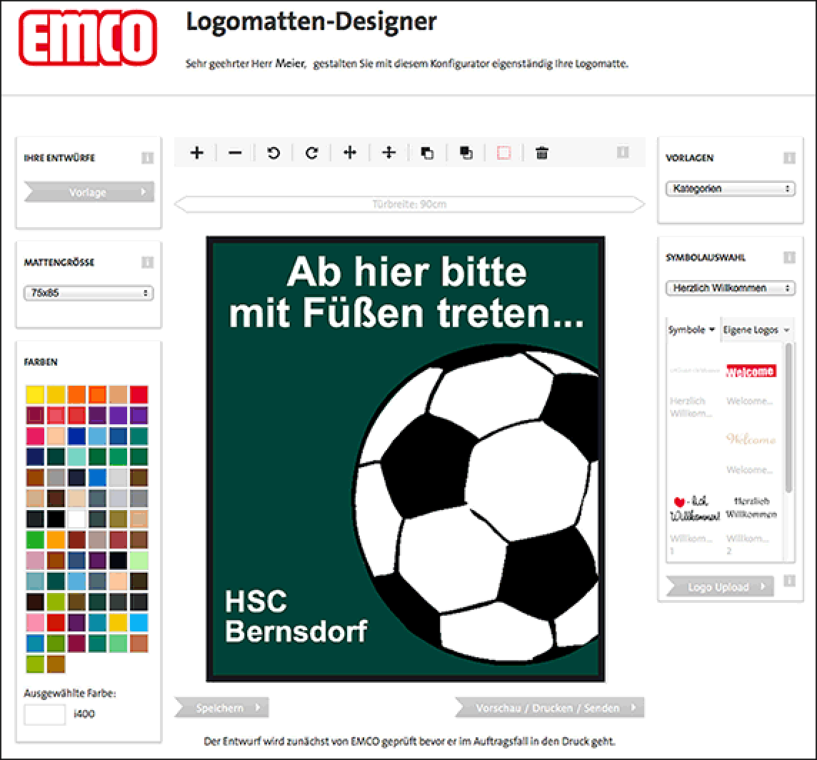Click the Türbreite: 90cm width indicator

pos(409,204)
